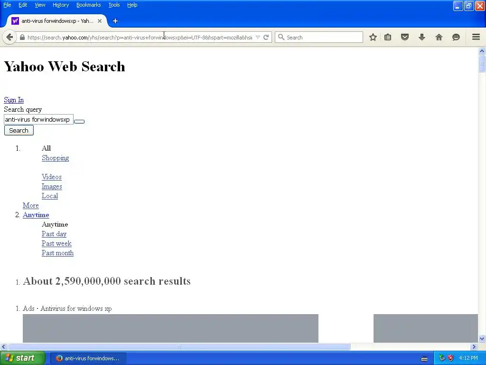Expand the Anytime time filter

(x=36, y=215)
